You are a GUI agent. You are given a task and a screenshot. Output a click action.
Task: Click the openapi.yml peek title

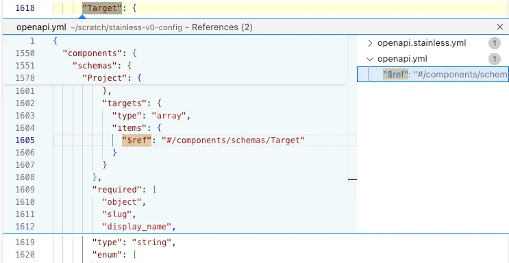[x=41, y=27]
